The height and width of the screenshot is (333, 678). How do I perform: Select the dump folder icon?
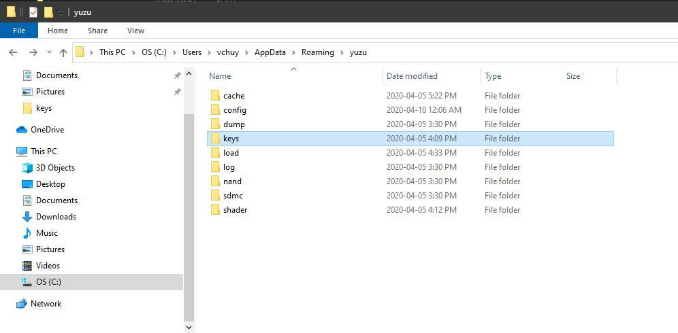point(215,124)
